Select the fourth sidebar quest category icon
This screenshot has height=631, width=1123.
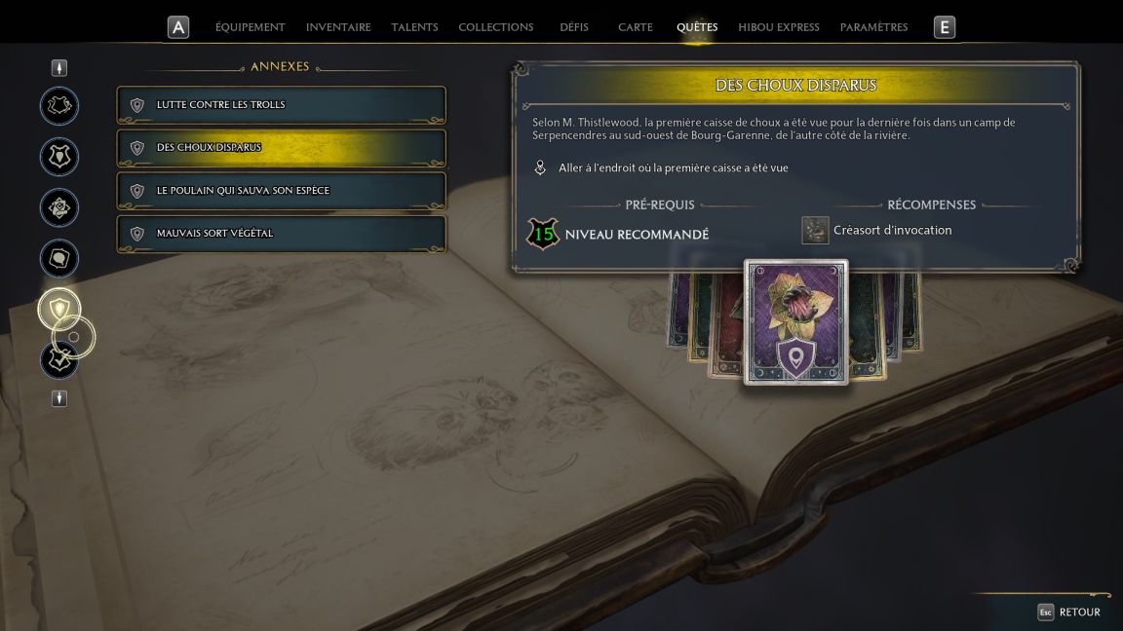[x=59, y=258]
